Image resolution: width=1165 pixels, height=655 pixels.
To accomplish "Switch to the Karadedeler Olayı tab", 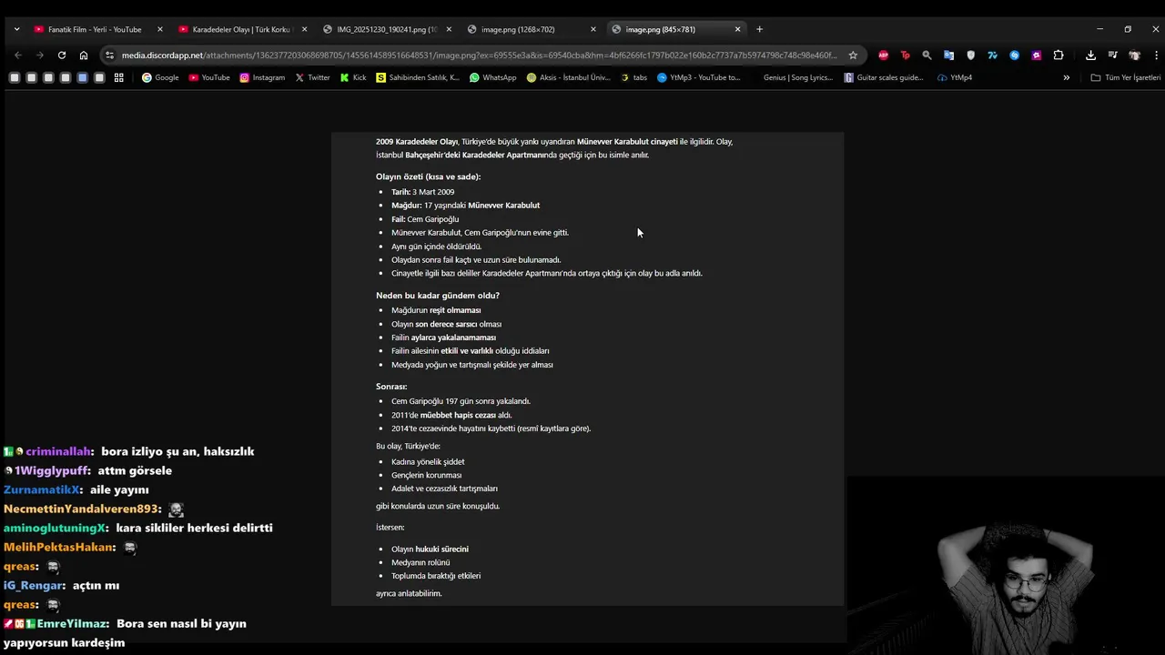I will (240, 29).
